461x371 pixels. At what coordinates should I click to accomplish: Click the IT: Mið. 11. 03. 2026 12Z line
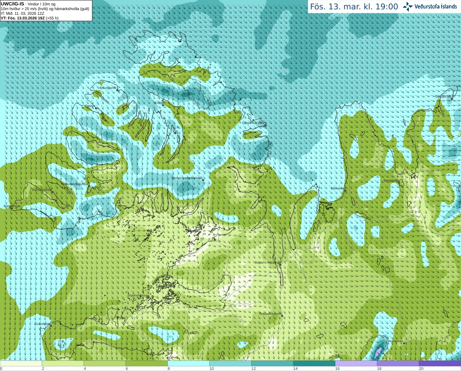click(22, 13)
